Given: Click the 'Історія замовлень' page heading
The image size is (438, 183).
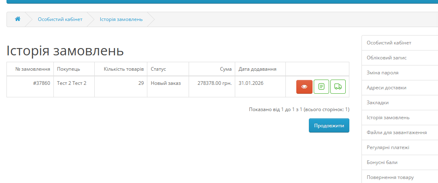Looking at the screenshot, I should tap(65, 51).
